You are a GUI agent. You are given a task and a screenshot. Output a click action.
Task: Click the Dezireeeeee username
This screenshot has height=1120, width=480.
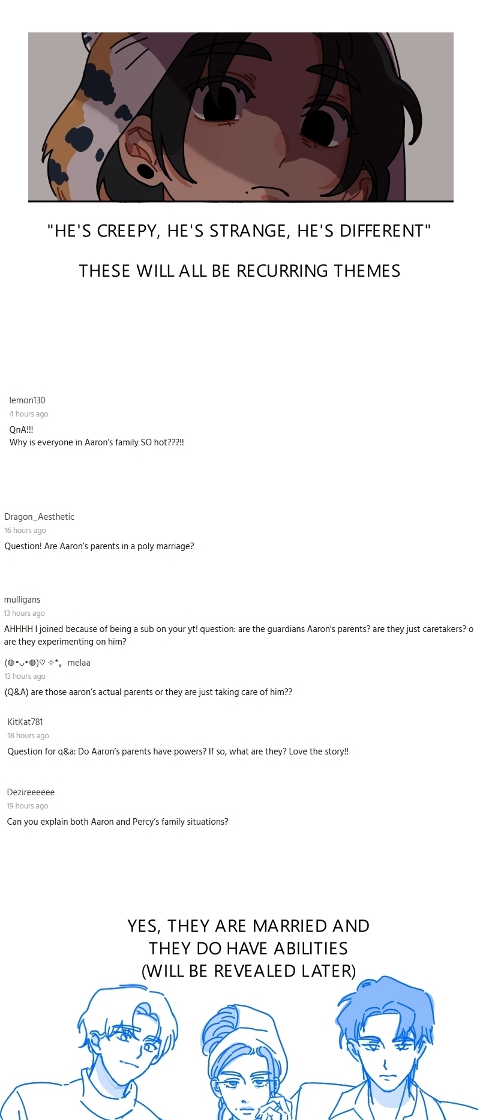31,792
